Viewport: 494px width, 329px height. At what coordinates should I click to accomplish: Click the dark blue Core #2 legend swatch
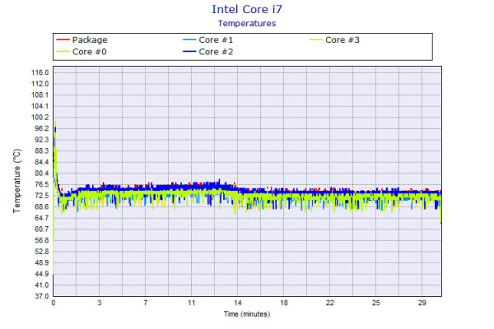(x=189, y=52)
